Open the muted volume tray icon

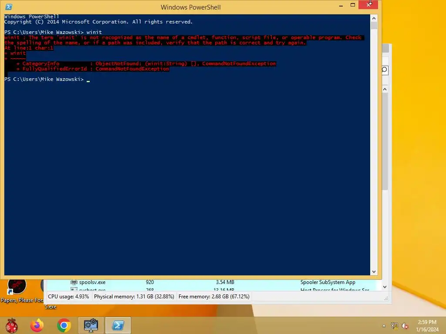pos(405,326)
